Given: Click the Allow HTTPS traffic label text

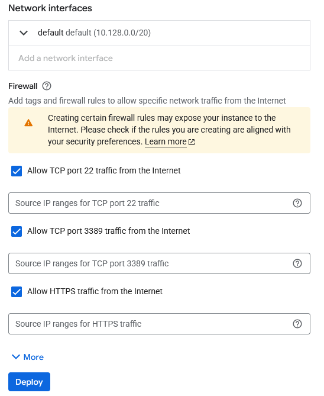Looking at the screenshot, I should [x=95, y=291].
